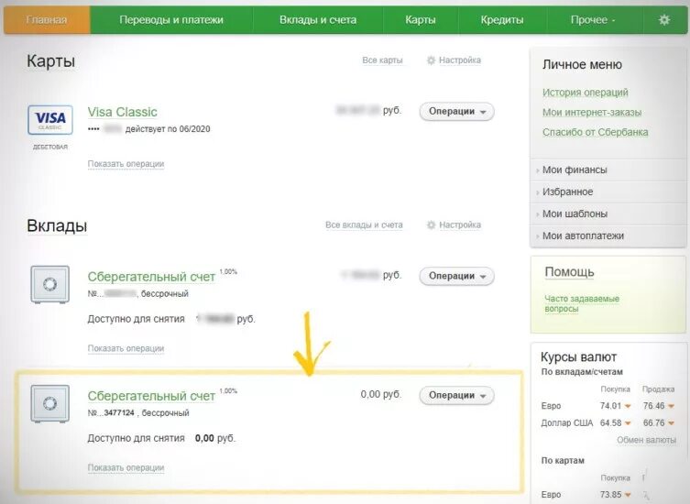This screenshot has width=690, height=504.
Task: Open Вклады и счета tab
Action: point(318,20)
